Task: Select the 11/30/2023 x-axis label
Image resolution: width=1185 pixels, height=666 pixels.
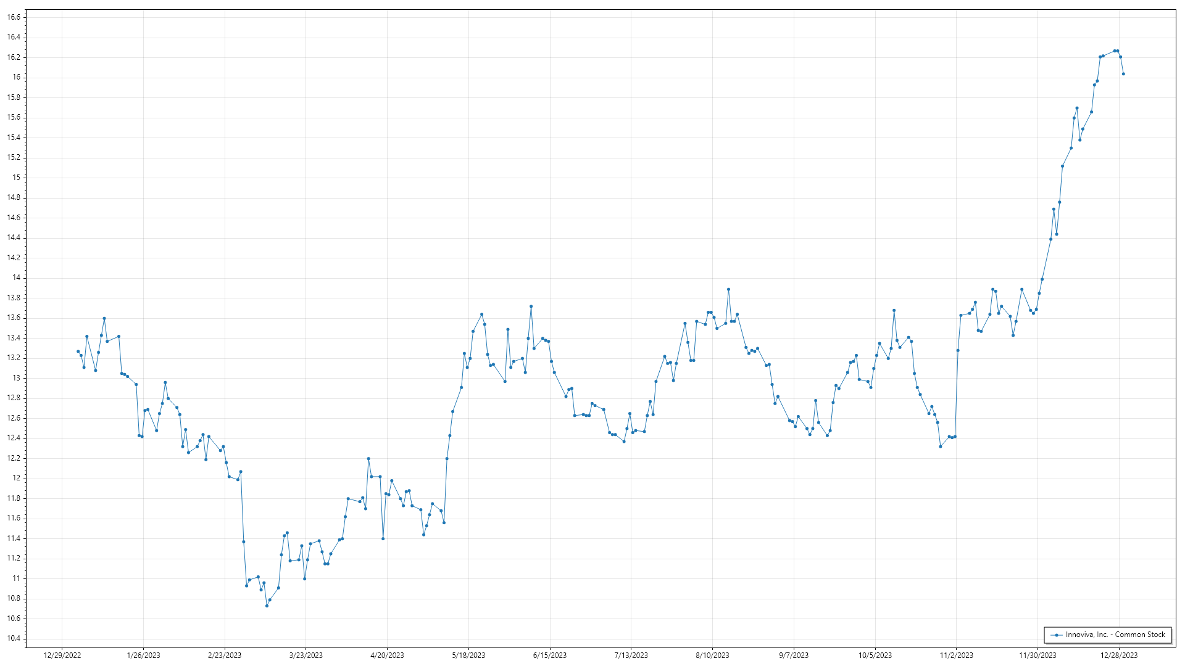Action: click(1037, 656)
